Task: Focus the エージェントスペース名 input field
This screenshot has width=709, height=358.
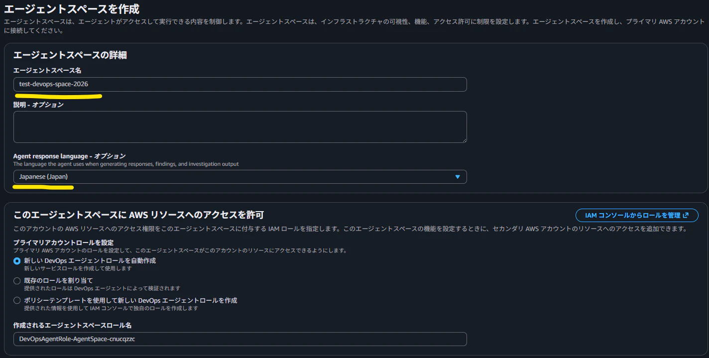Action: (240, 84)
